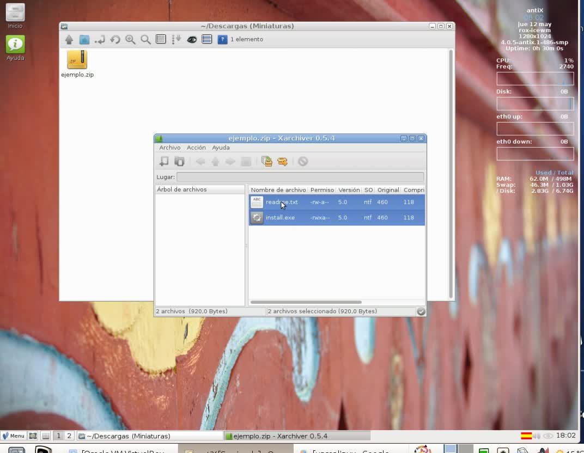Switch to workspace 2 in the taskbar
584x453 pixels.
click(69, 436)
